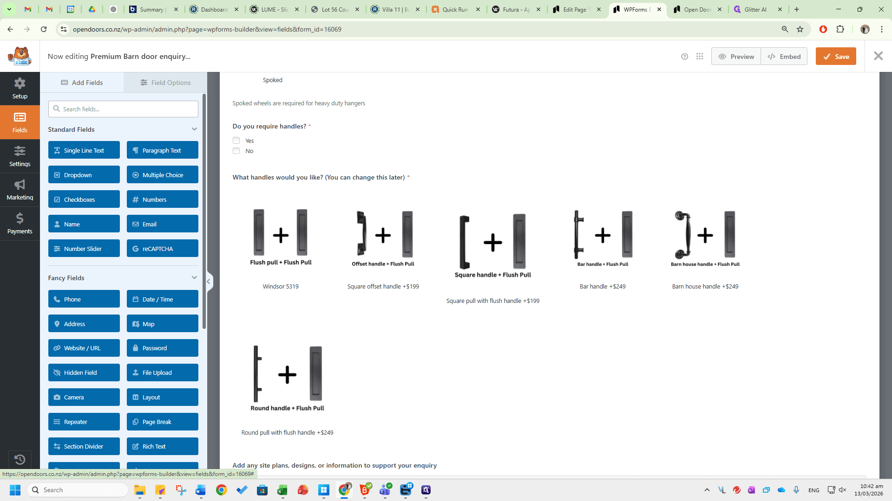
Task: Add a Dropdown field
Action: tap(84, 175)
